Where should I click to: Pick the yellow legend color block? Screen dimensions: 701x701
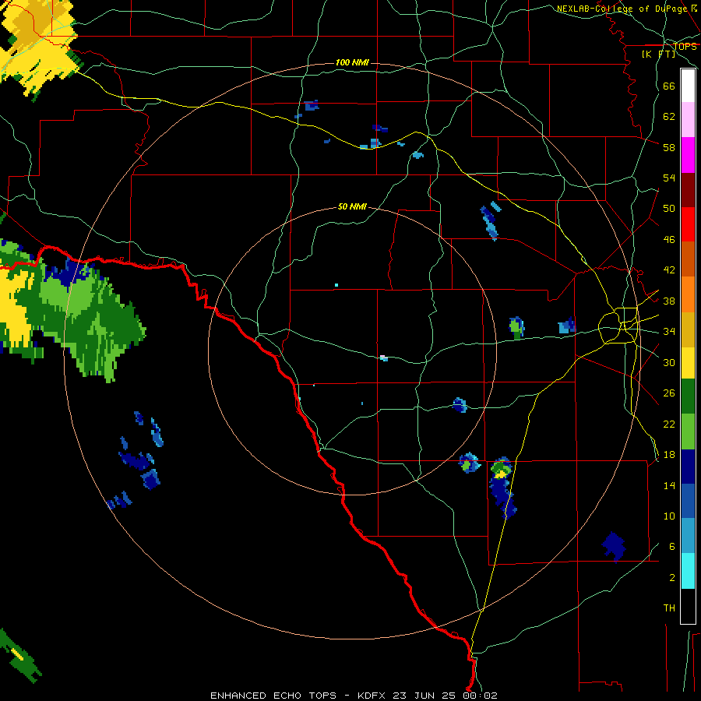click(x=688, y=363)
